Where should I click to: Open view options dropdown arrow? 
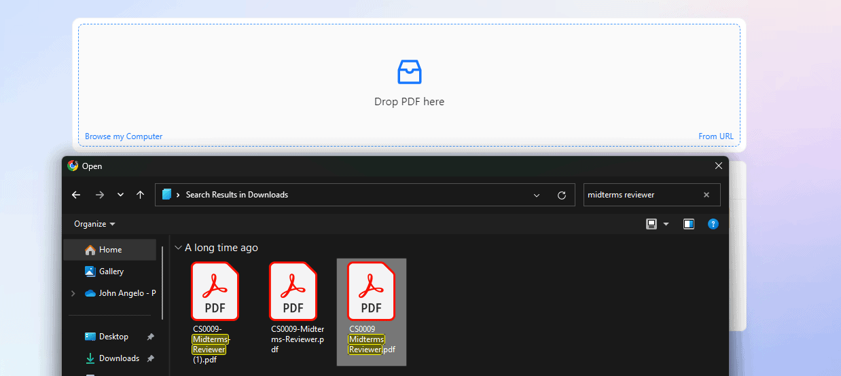pos(666,224)
